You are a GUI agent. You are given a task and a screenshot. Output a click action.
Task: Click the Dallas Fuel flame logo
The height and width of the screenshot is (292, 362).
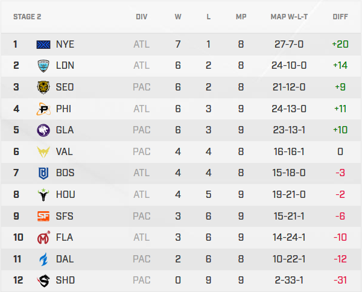coord(44,259)
